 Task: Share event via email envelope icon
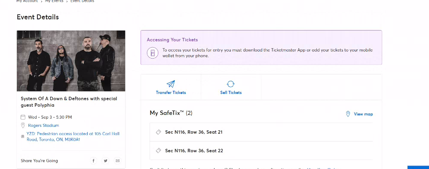pos(117,161)
